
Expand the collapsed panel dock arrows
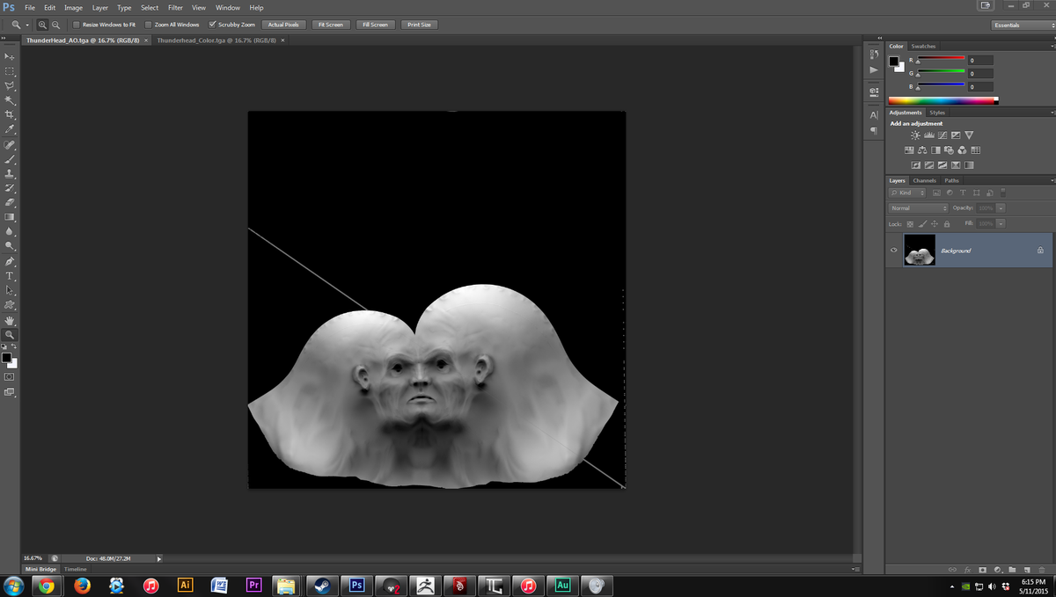tap(880, 38)
